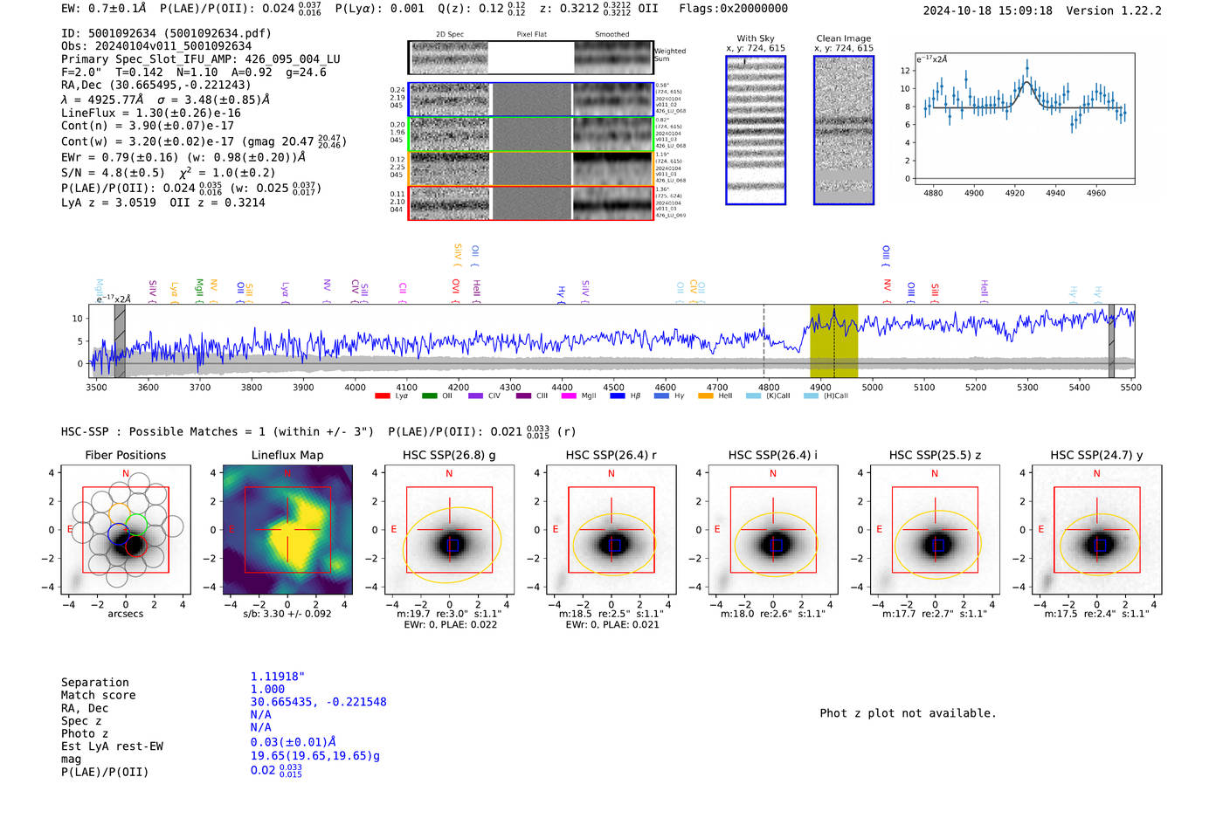
Task: Select the Fiber Positions panel
Action: (126, 530)
